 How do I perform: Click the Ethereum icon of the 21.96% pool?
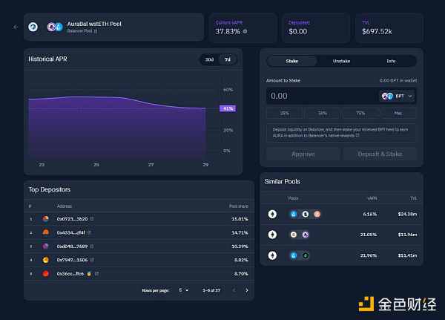point(272,255)
